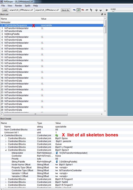Click the transform icon on block 4 row
This screenshot has width=133, height=190.
pyautogui.click(x=42, y=37)
